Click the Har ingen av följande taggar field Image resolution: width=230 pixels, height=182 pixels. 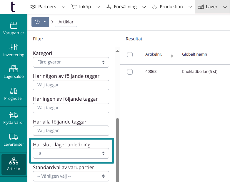tap(71, 108)
